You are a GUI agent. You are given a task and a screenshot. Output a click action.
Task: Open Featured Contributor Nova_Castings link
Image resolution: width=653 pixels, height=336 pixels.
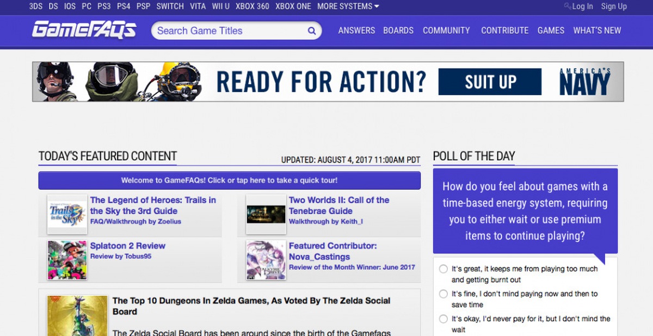tap(333, 251)
